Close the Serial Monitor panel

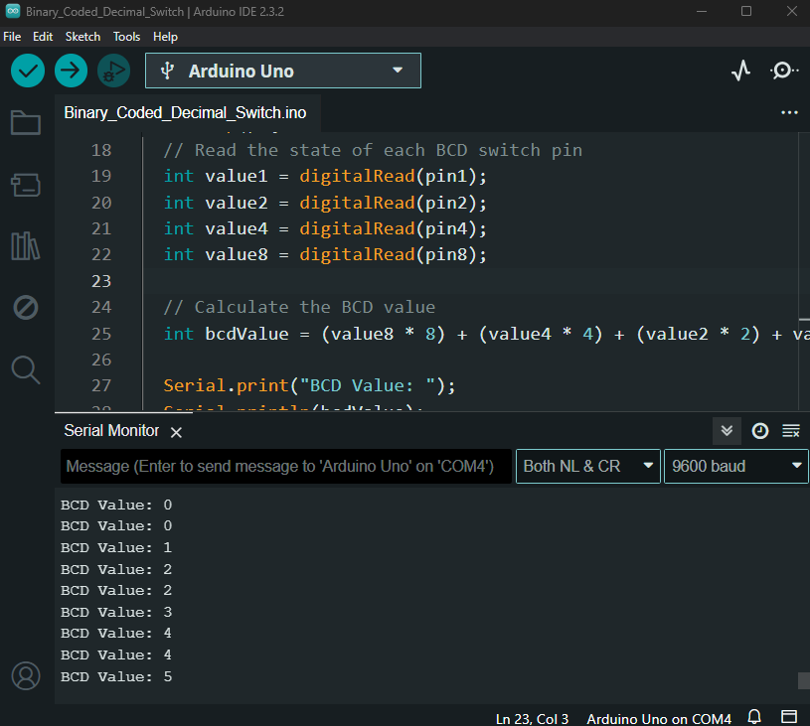(176, 432)
